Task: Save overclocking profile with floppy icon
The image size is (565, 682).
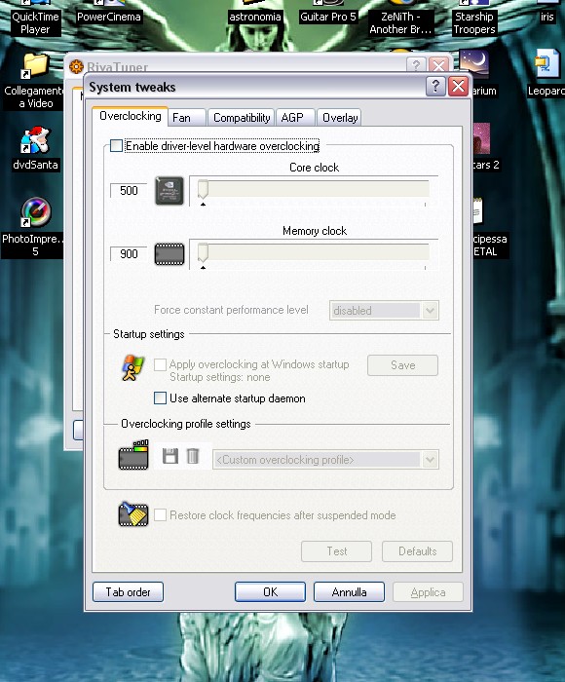Action: pyautogui.click(x=170, y=456)
